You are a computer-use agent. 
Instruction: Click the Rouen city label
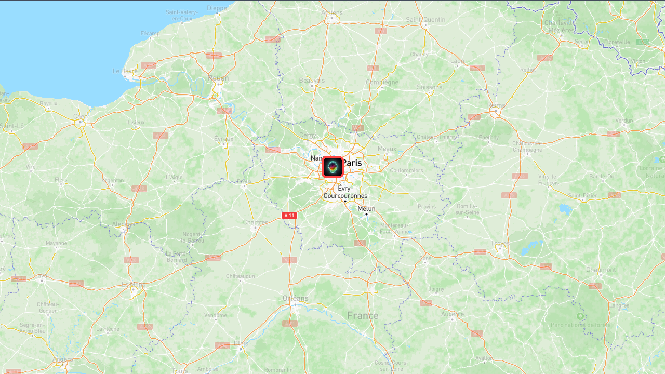coord(218,78)
